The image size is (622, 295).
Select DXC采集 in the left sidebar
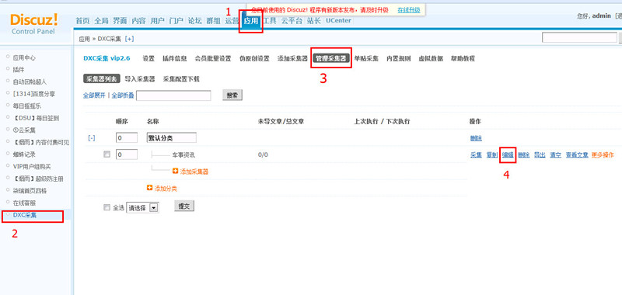(25, 215)
